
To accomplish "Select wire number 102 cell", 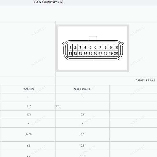I will (x=29, y=106).
